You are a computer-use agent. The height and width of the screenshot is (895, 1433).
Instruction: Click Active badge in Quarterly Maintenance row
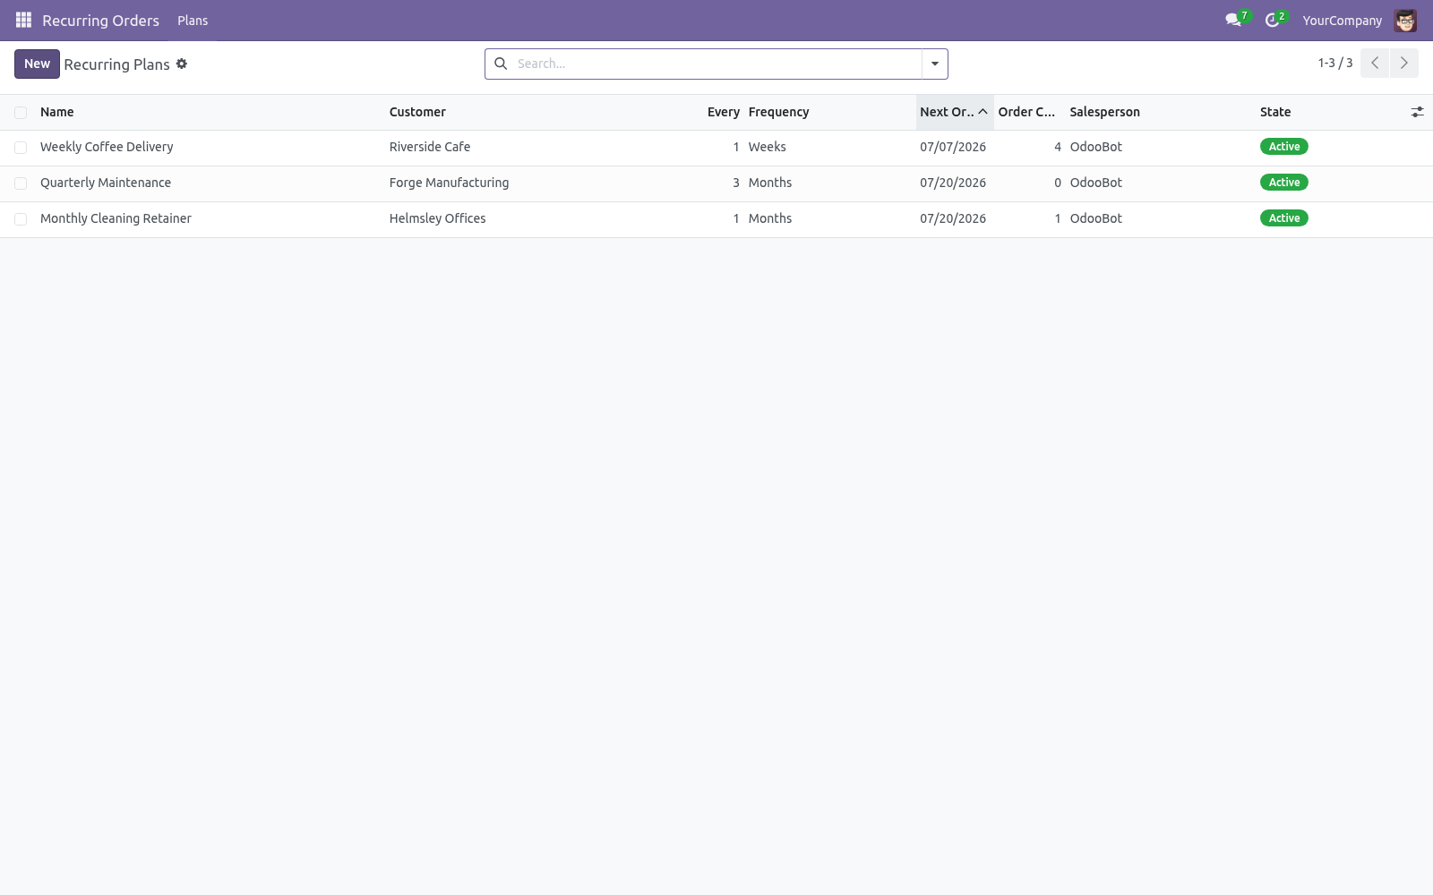[x=1283, y=183]
